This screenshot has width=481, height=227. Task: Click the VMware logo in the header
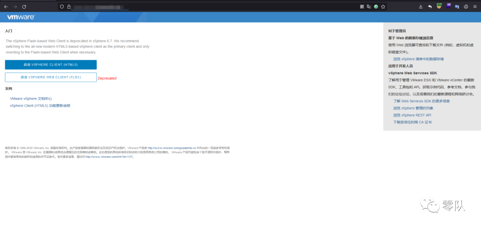tap(21, 17)
